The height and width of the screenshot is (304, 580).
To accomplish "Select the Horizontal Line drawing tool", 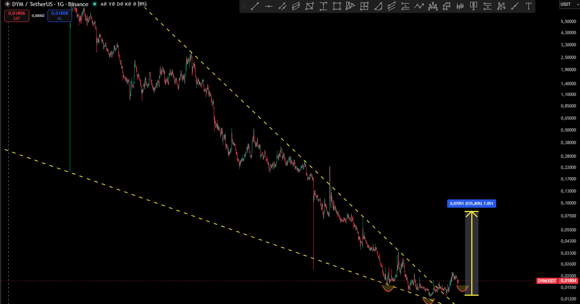I will point(269,6).
